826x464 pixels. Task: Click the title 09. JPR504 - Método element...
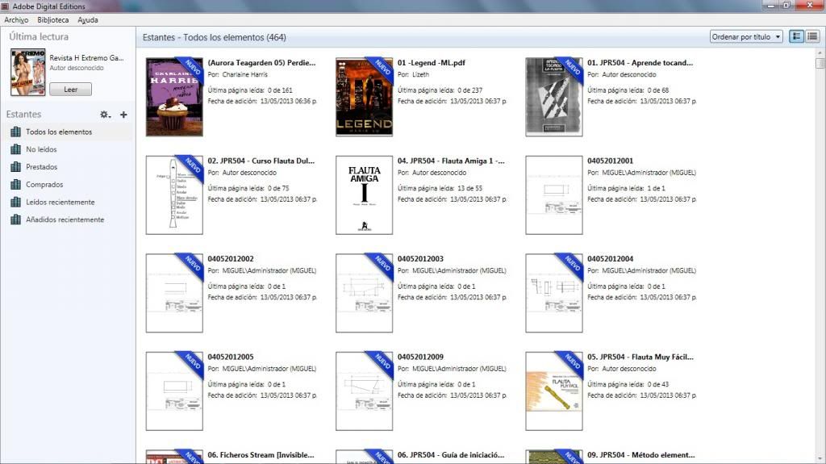[x=641, y=455]
